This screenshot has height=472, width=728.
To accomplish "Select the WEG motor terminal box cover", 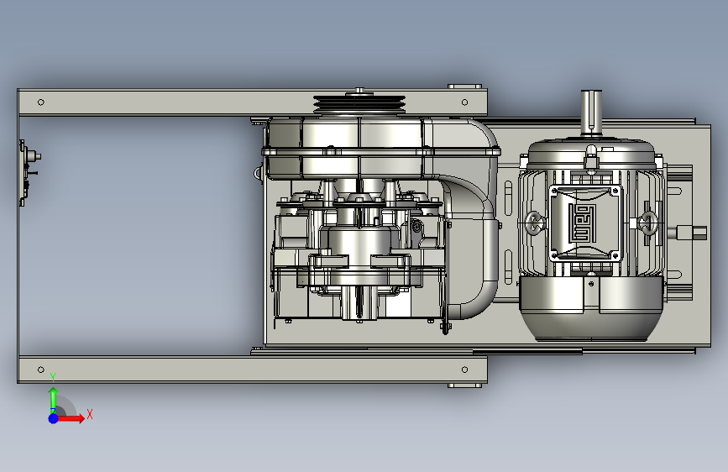I will tap(585, 223).
